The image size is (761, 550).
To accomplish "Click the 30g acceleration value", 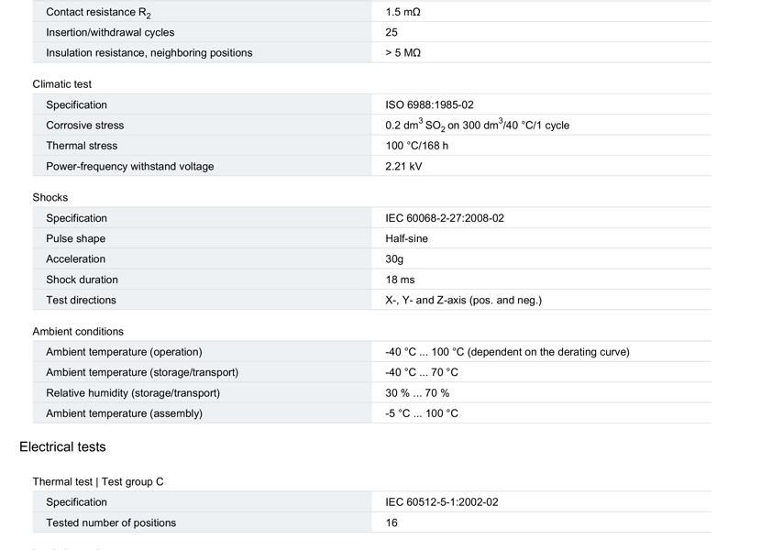I will [x=394, y=259].
